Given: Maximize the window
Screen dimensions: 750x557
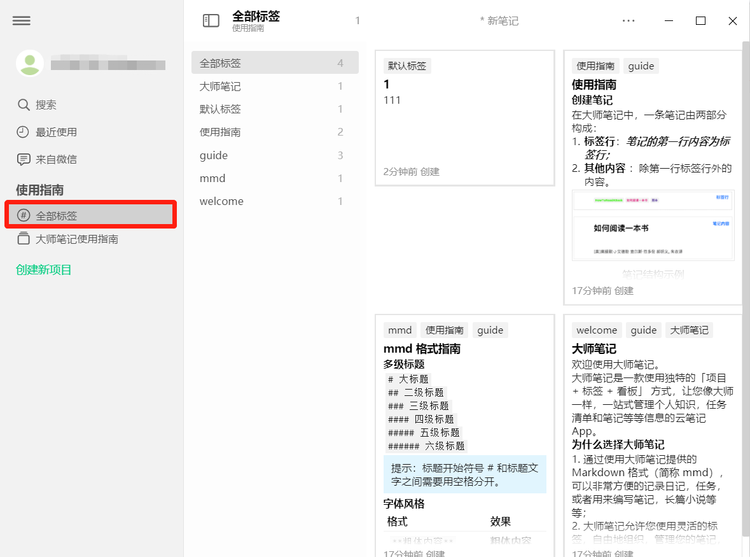Looking at the screenshot, I should pos(700,20).
